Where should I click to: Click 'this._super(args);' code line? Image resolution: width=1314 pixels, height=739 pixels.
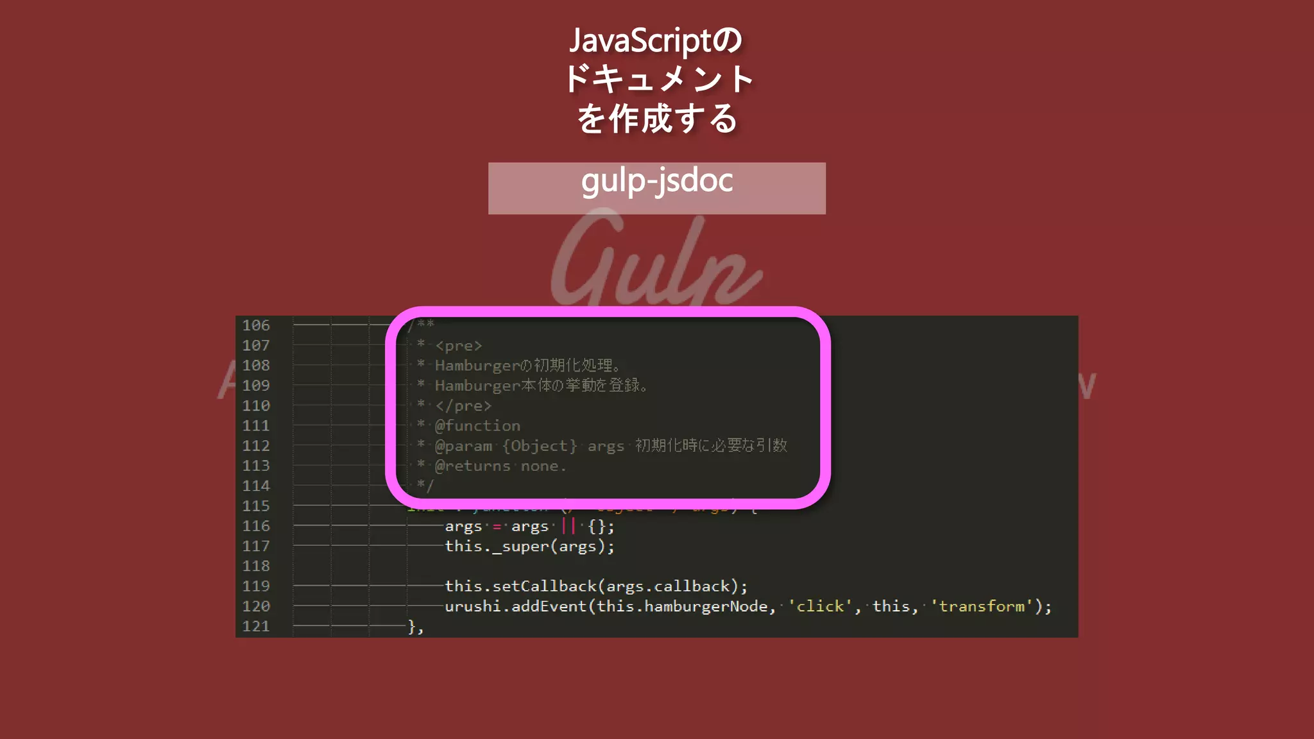tap(529, 547)
